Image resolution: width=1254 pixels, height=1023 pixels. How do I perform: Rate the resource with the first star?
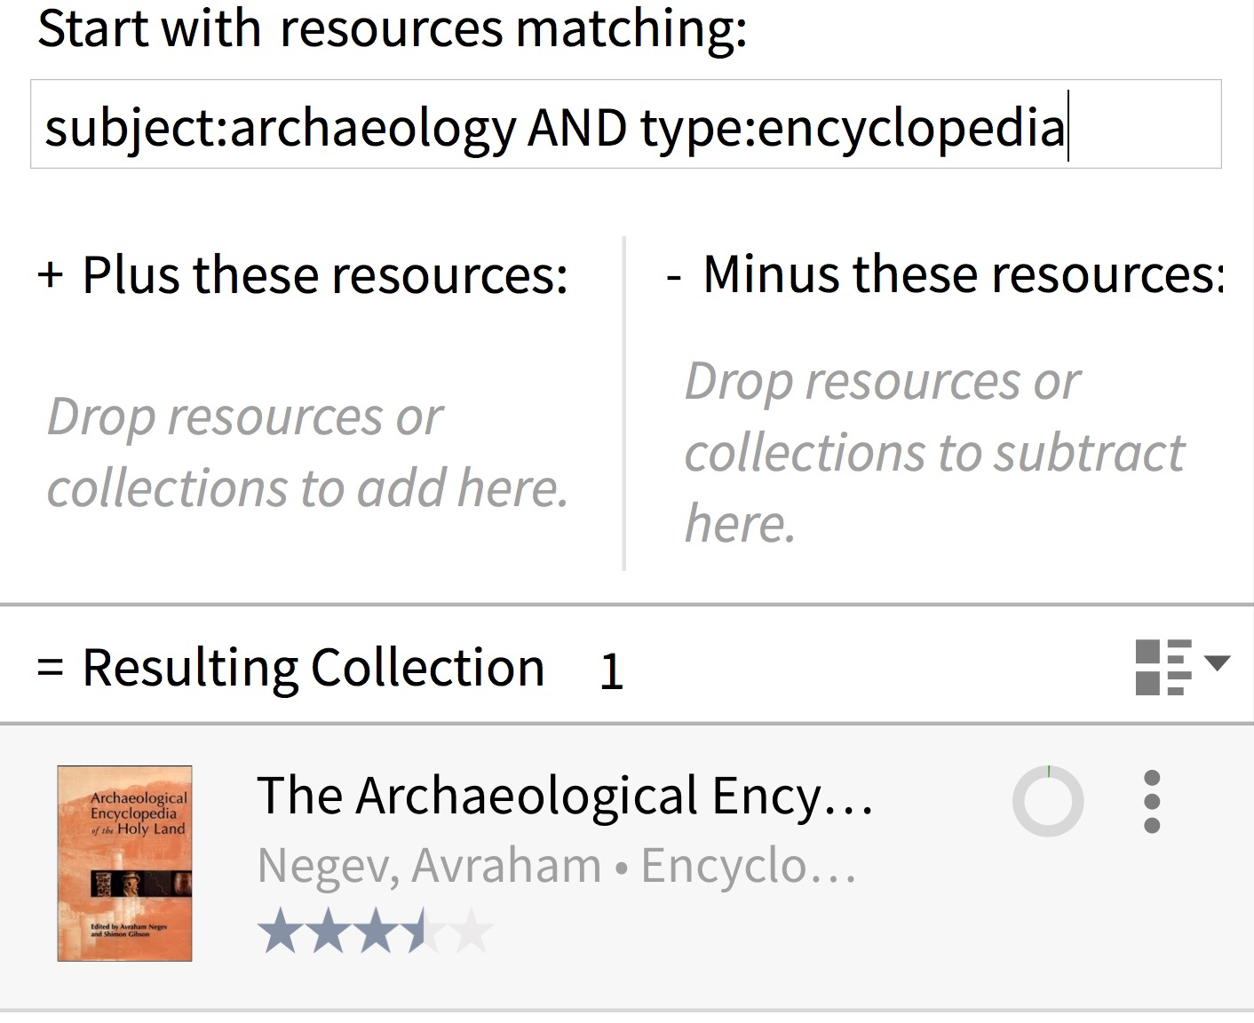pyautogui.click(x=280, y=931)
